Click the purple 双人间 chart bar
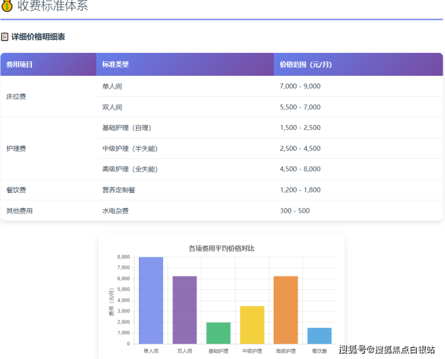Screen dimensions: 445x359 (185, 310)
